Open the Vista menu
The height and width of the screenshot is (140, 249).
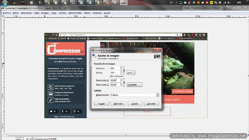point(36,13)
